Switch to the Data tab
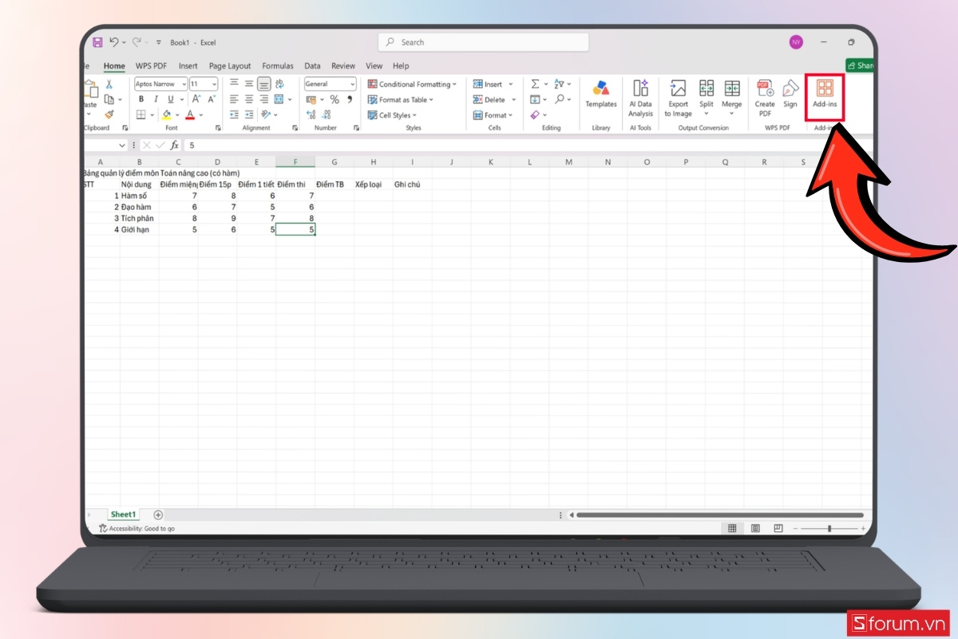This screenshot has height=639, width=958. [x=312, y=66]
